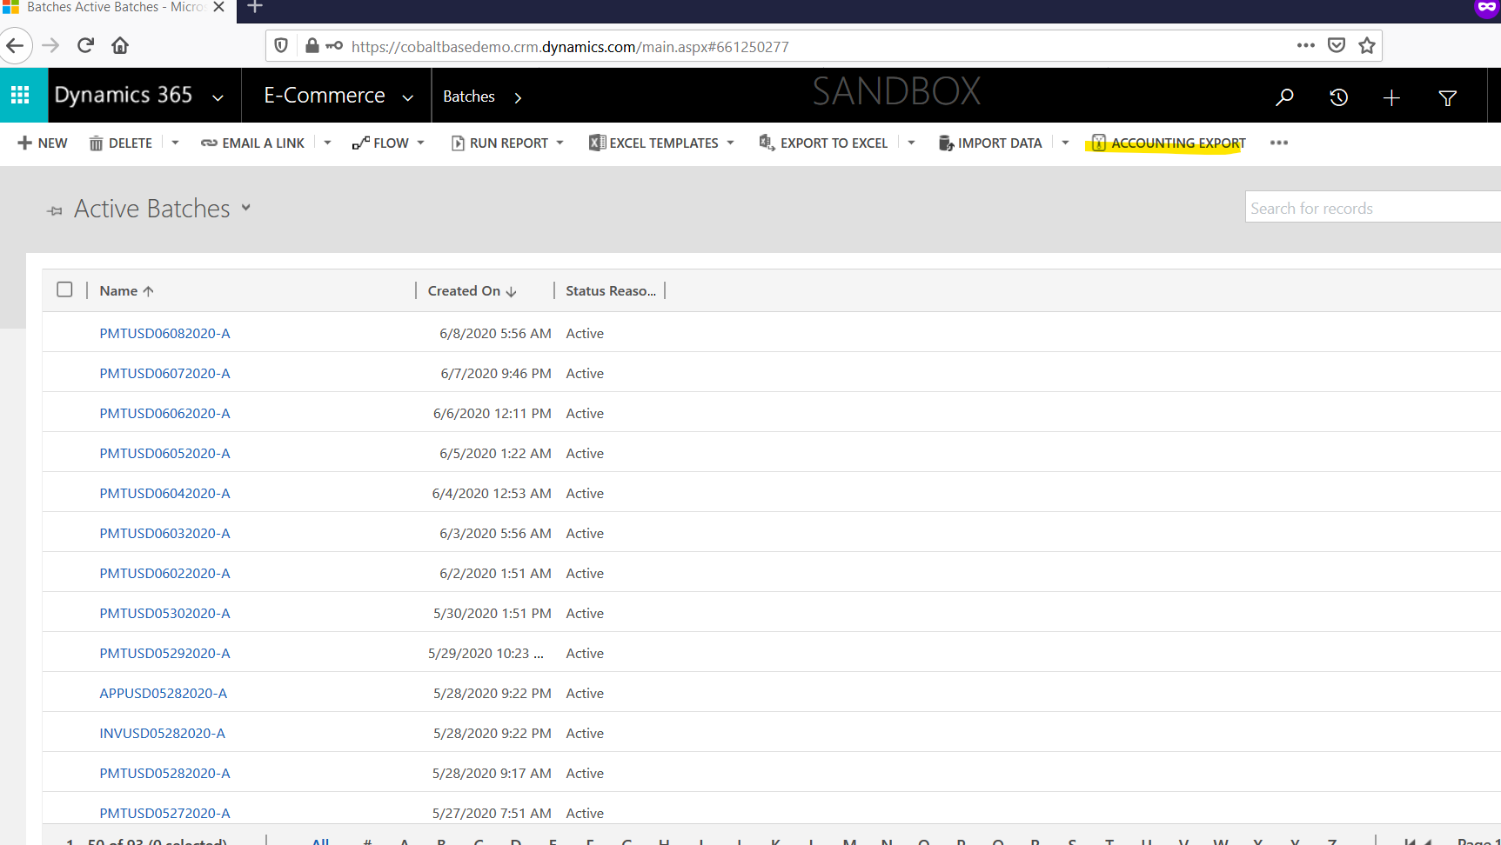This screenshot has width=1501, height=845.
Task: Click the browser address bar URL
Action: [570, 46]
